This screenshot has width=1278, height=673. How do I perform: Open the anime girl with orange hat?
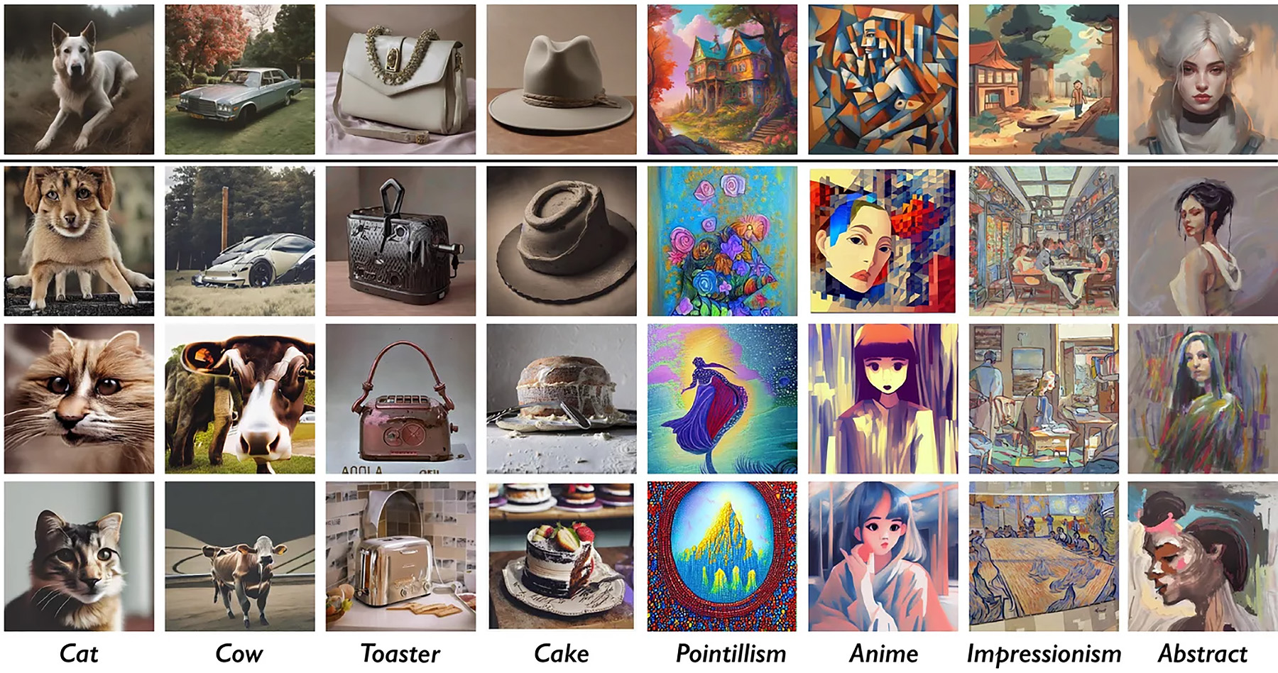coord(883,399)
